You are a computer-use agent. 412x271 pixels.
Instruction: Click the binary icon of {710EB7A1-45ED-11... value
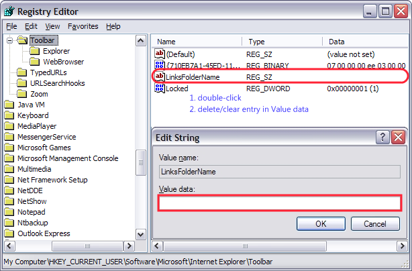(160, 65)
